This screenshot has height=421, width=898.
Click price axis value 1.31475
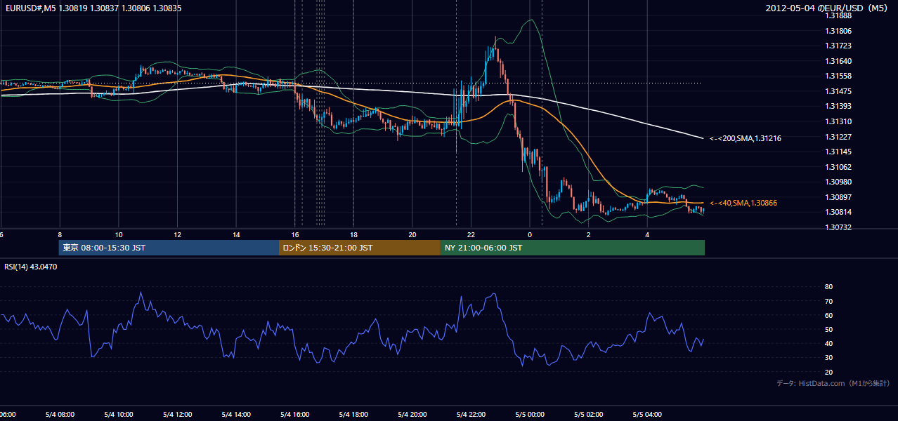838,91
